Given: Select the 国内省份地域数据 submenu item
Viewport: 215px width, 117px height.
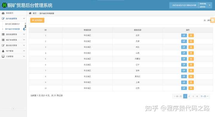Looking at the screenshot, I should coord(13,29).
